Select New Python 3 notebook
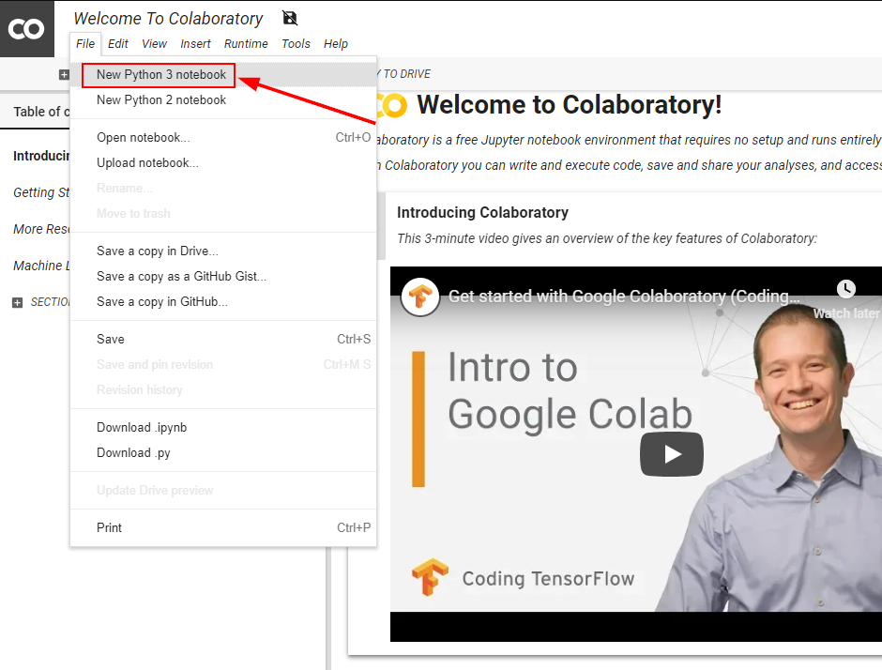The image size is (882, 670). point(161,75)
